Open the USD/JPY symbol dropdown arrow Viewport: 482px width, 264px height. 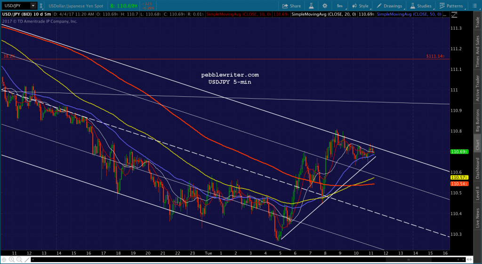33,6
